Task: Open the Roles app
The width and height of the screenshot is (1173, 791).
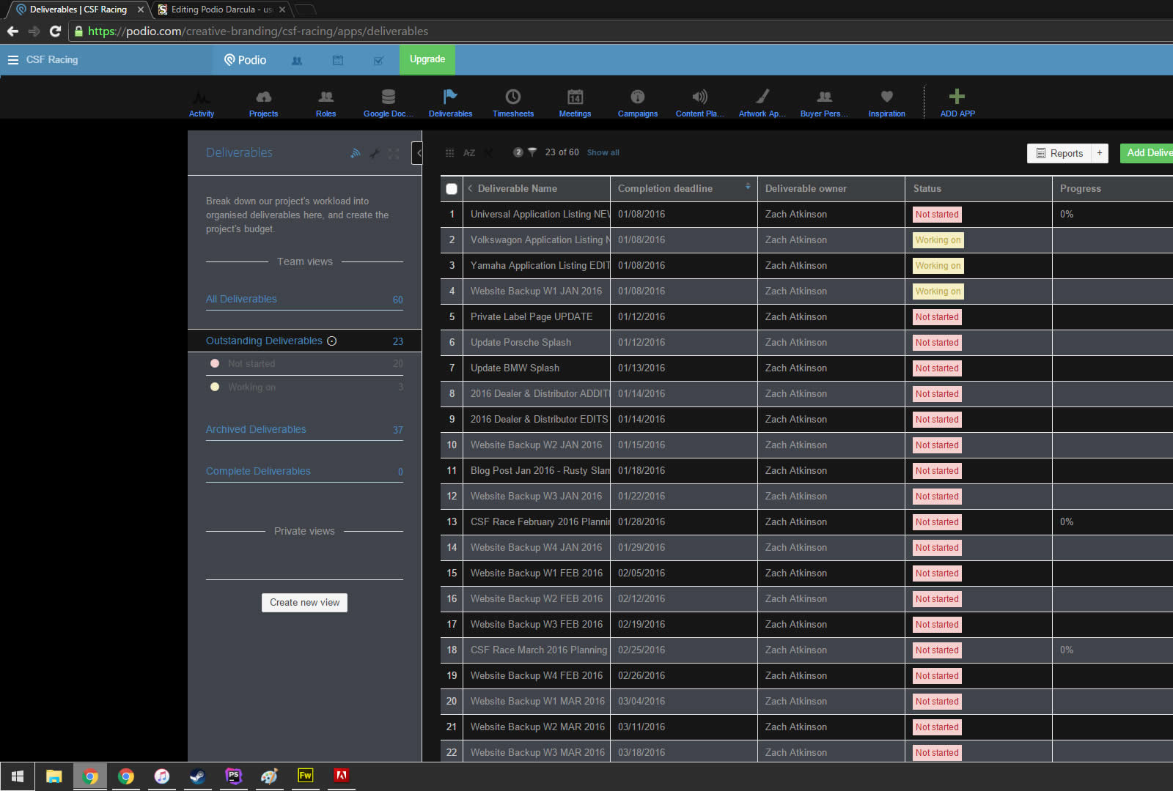Action: [x=326, y=103]
